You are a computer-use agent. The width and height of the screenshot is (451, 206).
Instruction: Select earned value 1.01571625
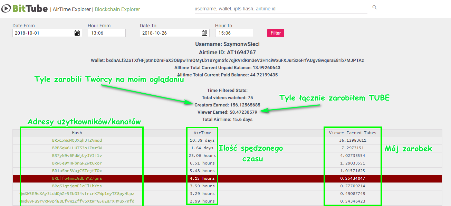point(353,171)
